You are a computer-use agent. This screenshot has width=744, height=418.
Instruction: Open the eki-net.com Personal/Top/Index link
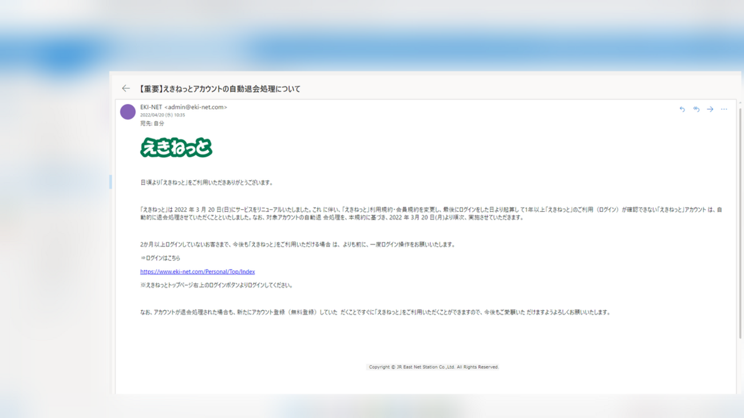click(x=197, y=272)
